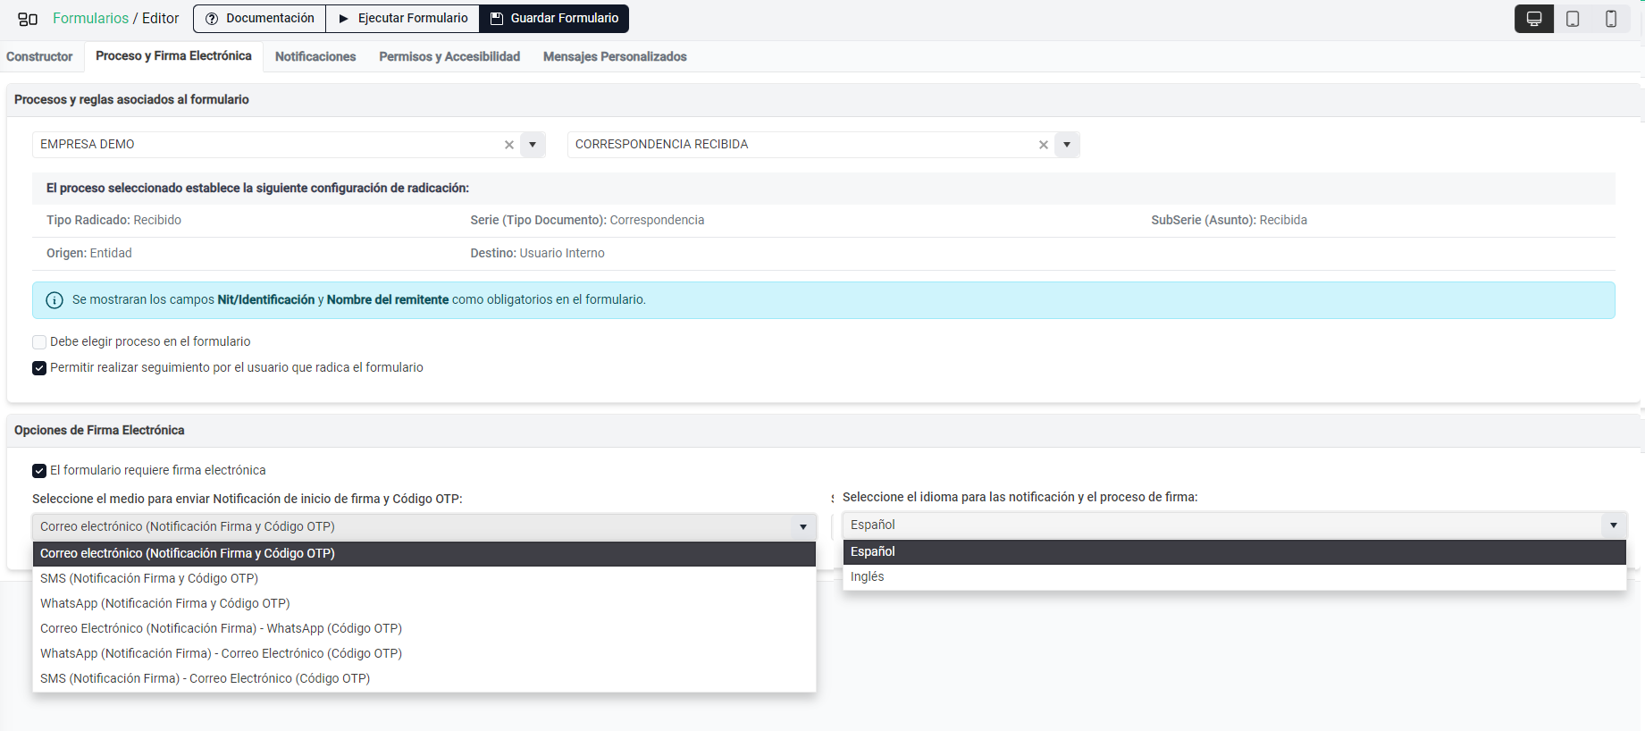Run form with Ejecutar Formulario
1645x731 pixels.
click(x=403, y=19)
